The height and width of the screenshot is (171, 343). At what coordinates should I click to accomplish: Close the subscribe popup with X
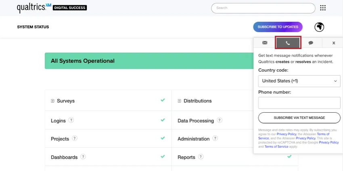coord(334,43)
